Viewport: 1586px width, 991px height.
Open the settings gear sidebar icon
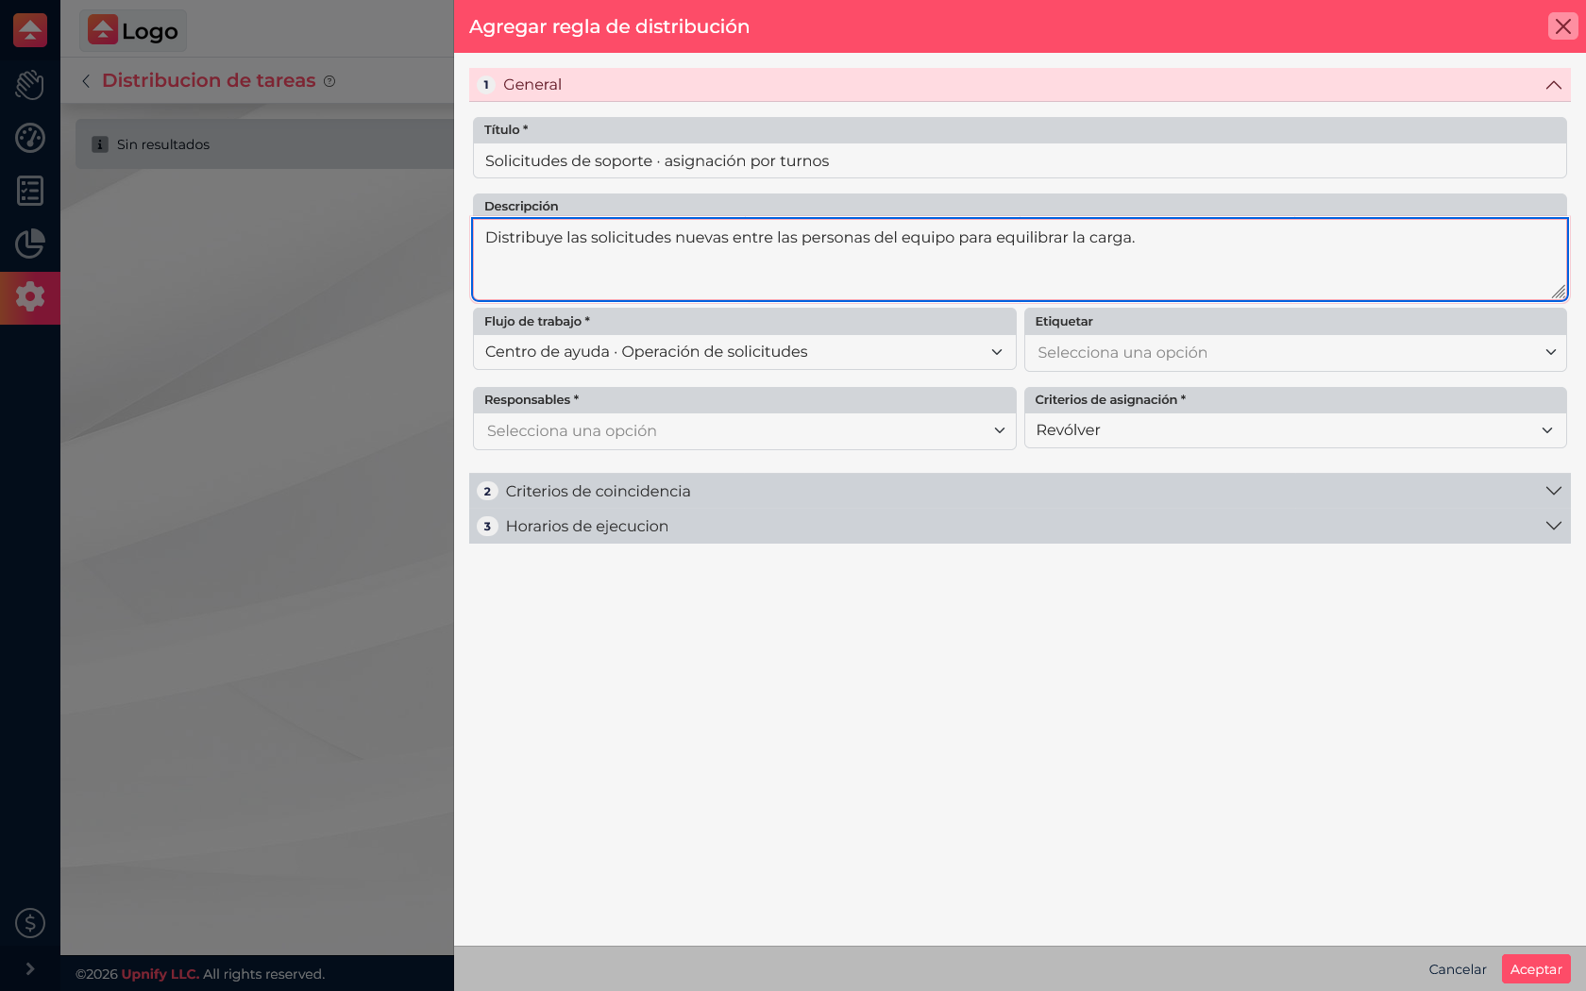click(30, 296)
